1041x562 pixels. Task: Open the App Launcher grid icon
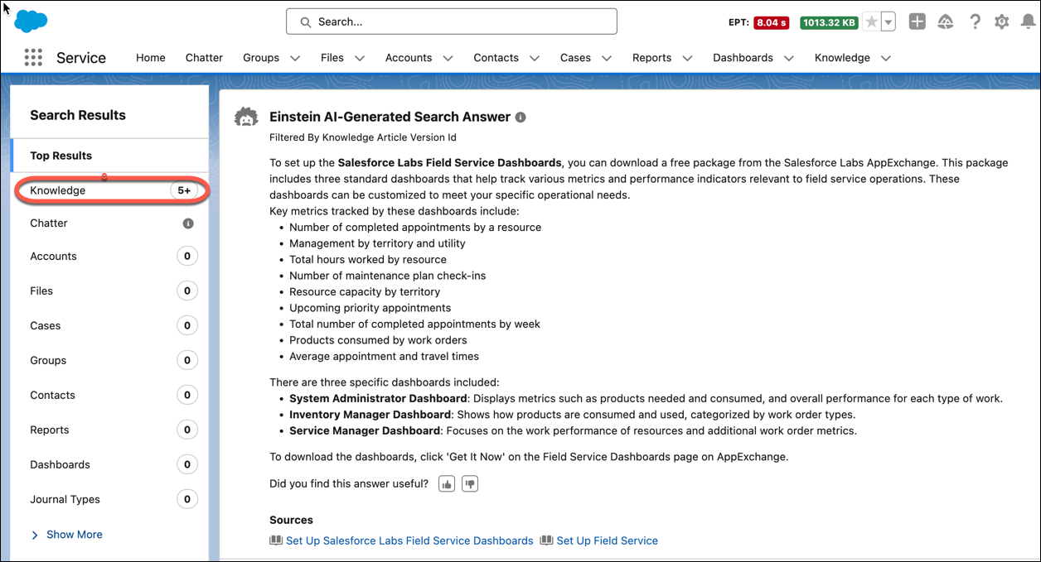33,57
